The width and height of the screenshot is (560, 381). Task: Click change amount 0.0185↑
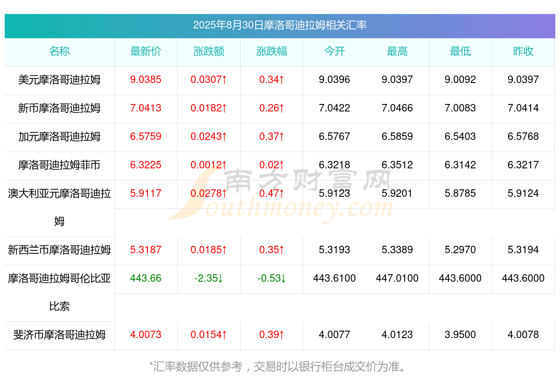point(209,250)
